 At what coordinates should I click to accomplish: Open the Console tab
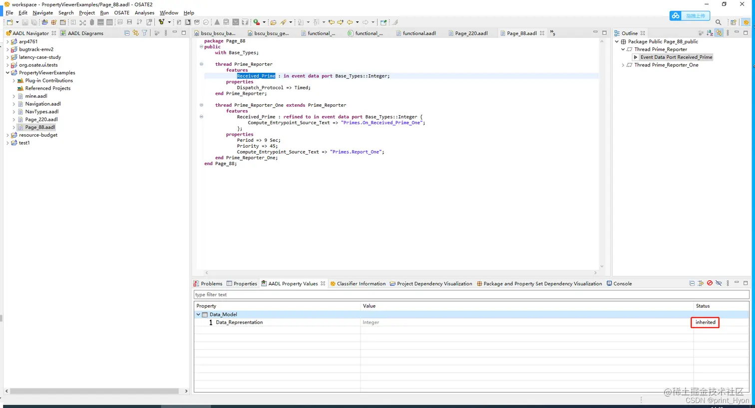point(619,284)
